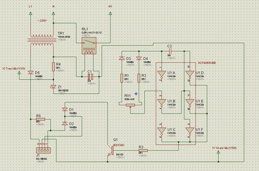This screenshot has width=259, height=171.
Task: Click the TR1 transformer symbol
Action: 42,40
